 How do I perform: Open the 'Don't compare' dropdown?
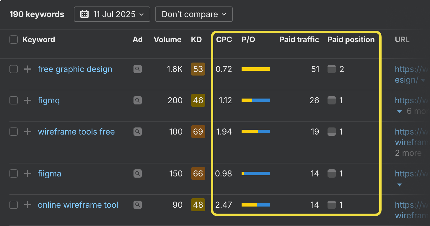tap(194, 14)
